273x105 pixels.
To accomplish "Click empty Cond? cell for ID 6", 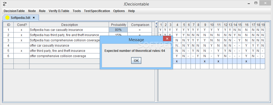I will coord(21,56).
